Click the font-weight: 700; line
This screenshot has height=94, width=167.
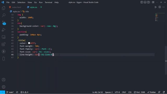[29, 46]
